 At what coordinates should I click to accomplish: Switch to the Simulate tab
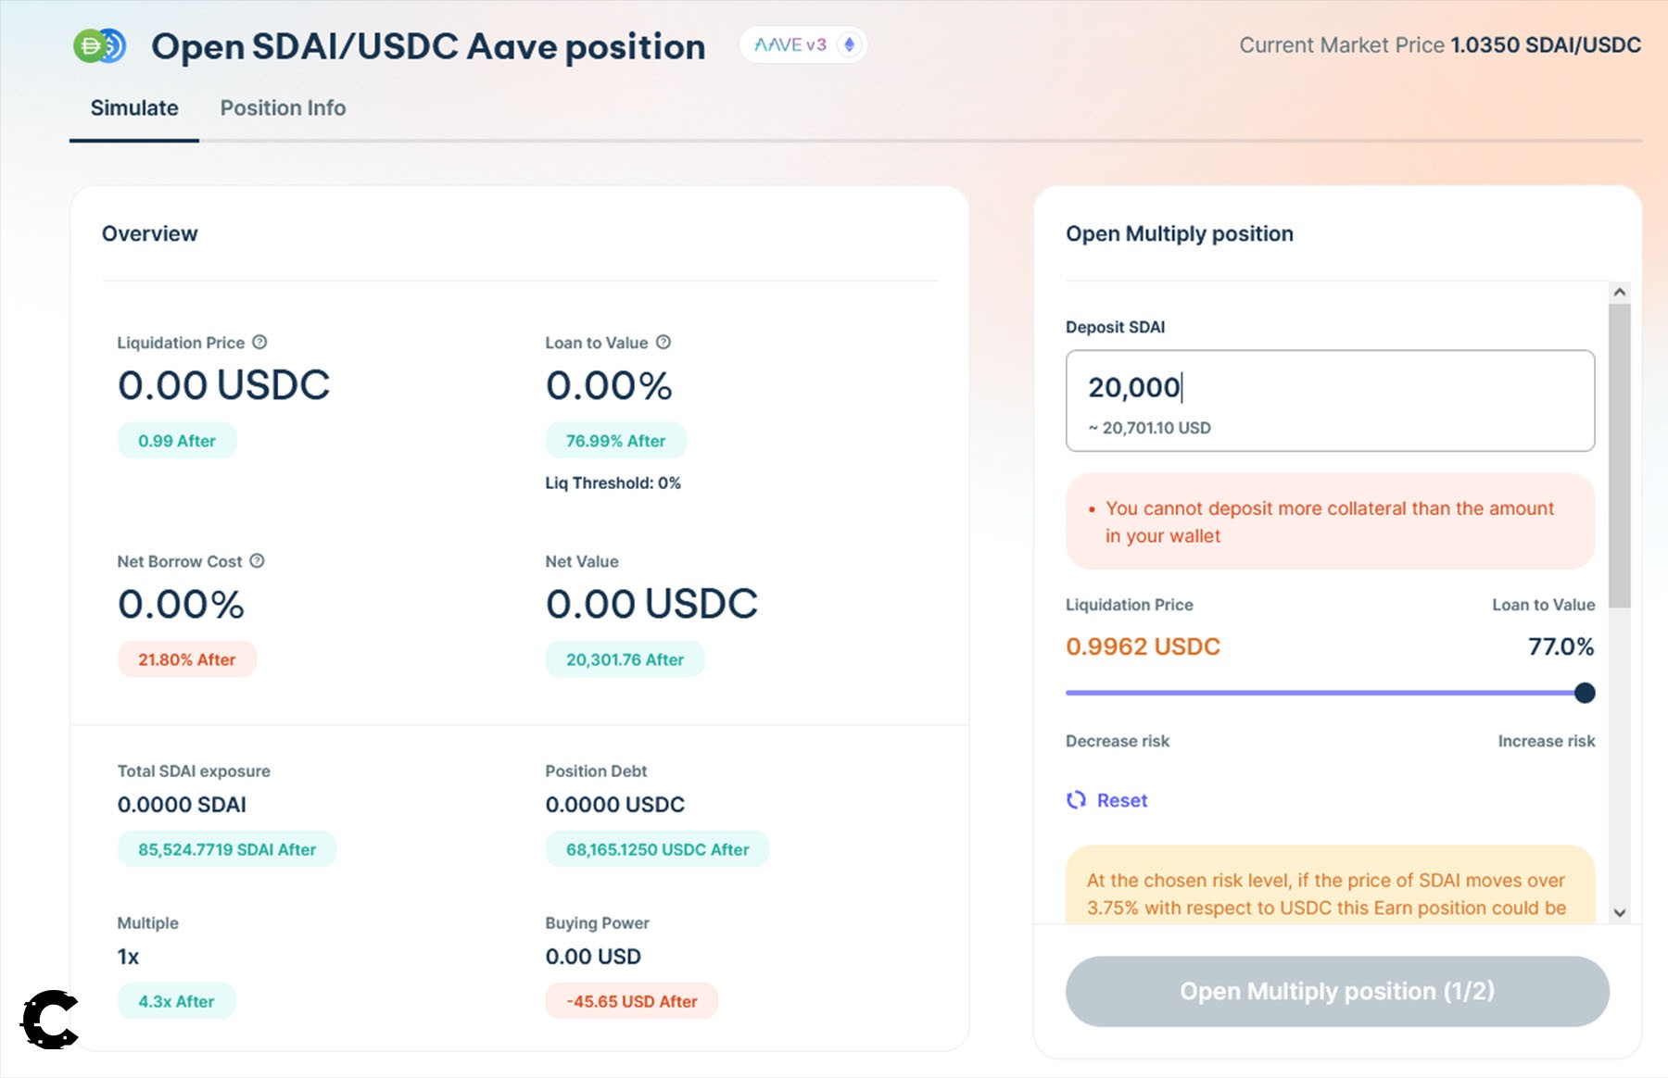tap(134, 108)
